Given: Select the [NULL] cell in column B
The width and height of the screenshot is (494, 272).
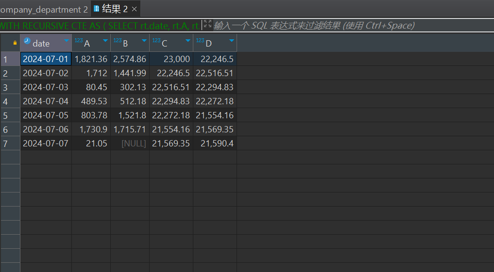Looking at the screenshot, I should pos(130,144).
